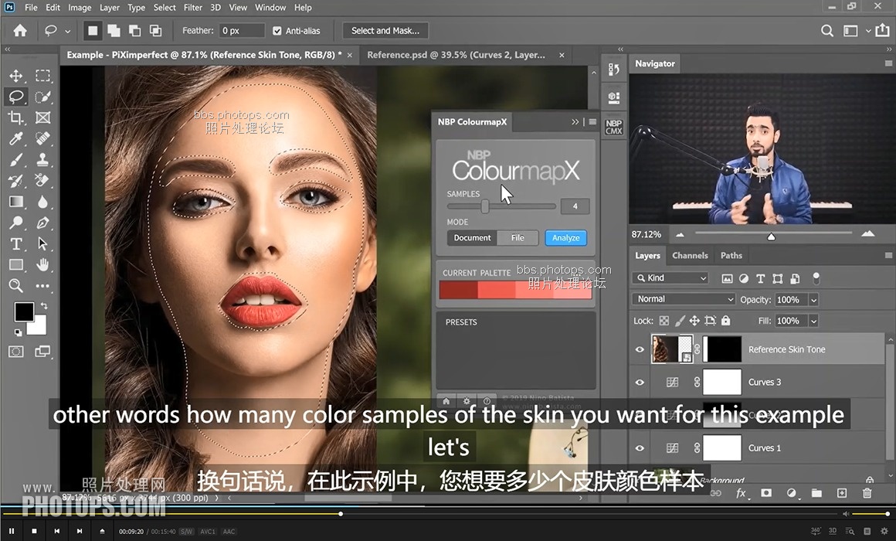896x541 pixels.
Task: Toggle the Anti-alias checkbox
Action: pyautogui.click(x=277, y=31)
